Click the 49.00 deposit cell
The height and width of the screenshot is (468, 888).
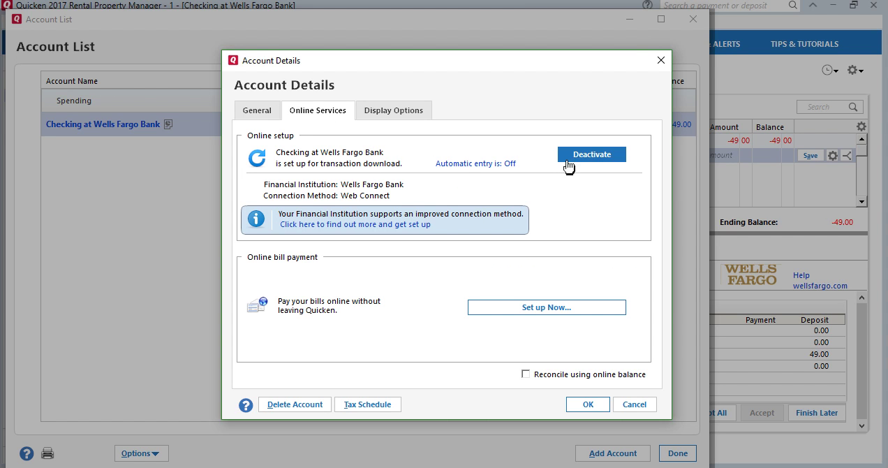(x=819, y=354)
